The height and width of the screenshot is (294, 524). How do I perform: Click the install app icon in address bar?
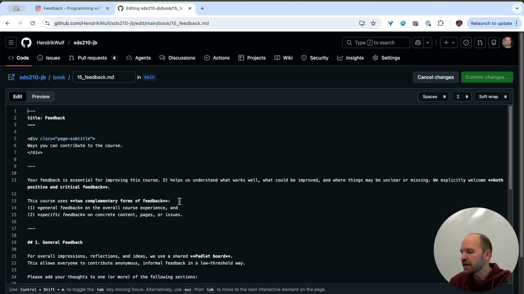(x=362, y=23)
